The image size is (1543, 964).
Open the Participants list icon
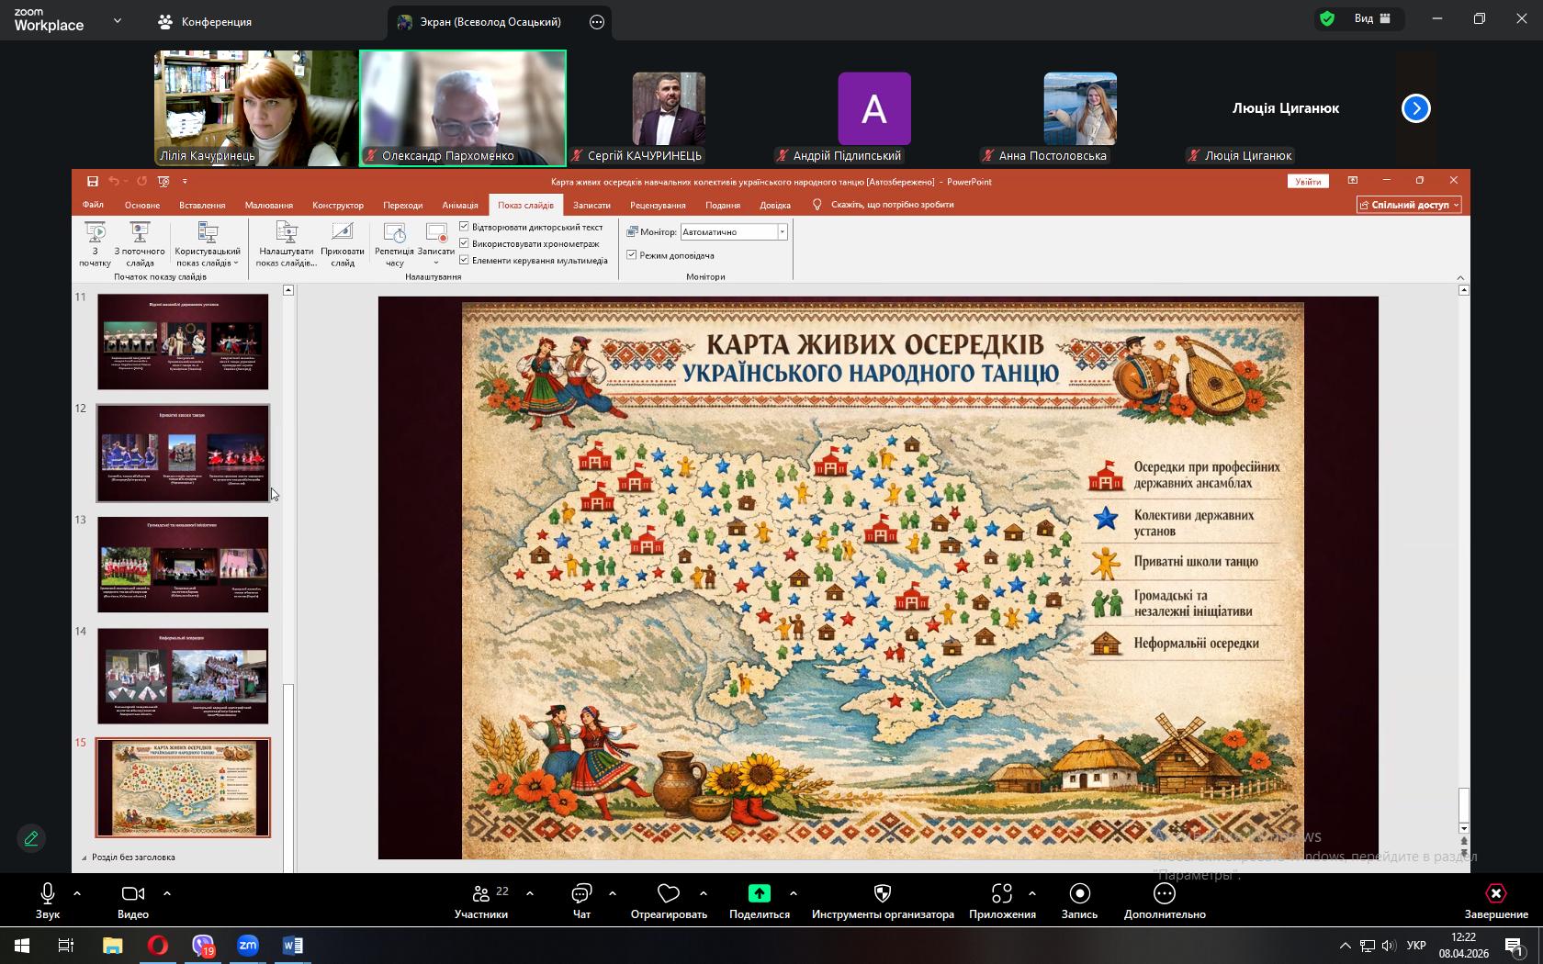481,894
